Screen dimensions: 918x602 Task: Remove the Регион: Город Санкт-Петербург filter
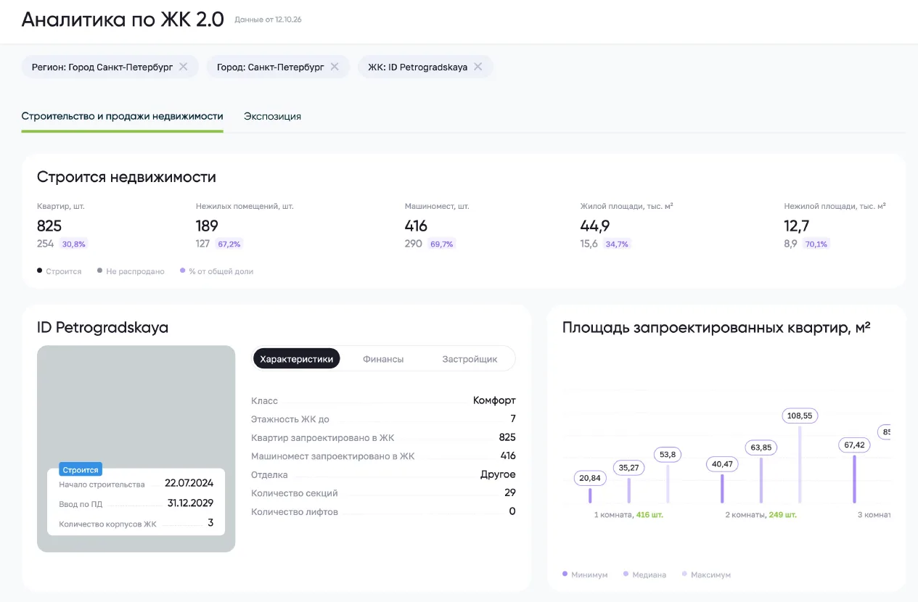184,67
